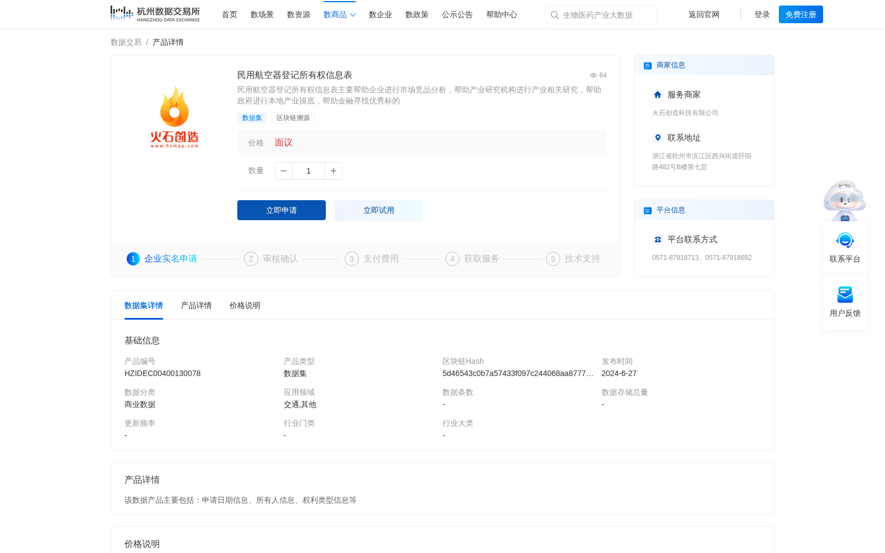This screenshot has width=885, height=553.
Task: Click data category value 商业数据
Action: 140,404
